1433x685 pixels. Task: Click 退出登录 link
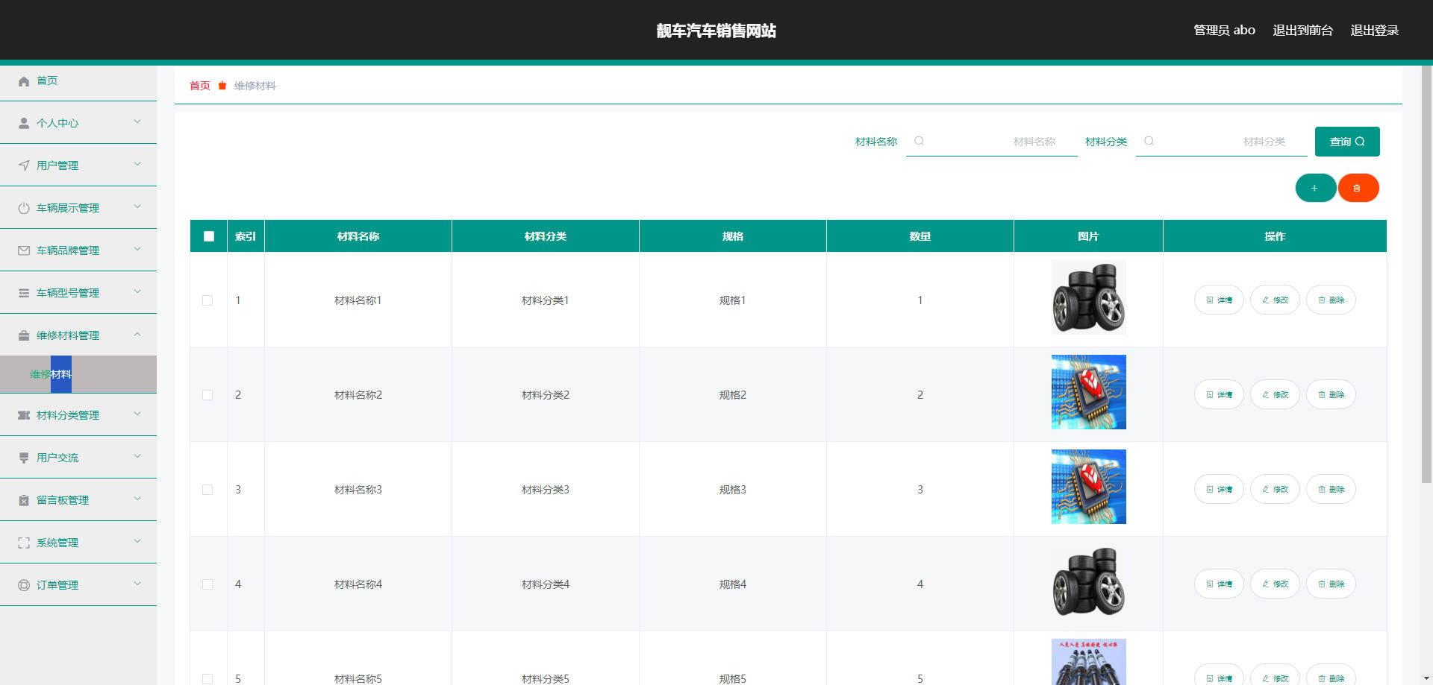1374,31
